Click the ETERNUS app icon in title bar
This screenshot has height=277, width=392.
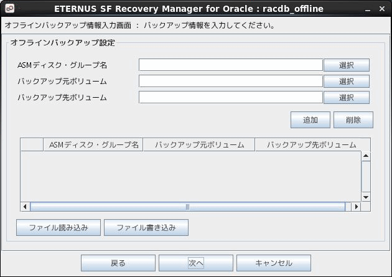pyautogui.click(x=10, y=9)
